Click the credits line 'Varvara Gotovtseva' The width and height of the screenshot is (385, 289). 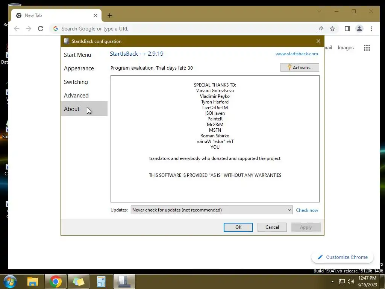tap(215, 91)
